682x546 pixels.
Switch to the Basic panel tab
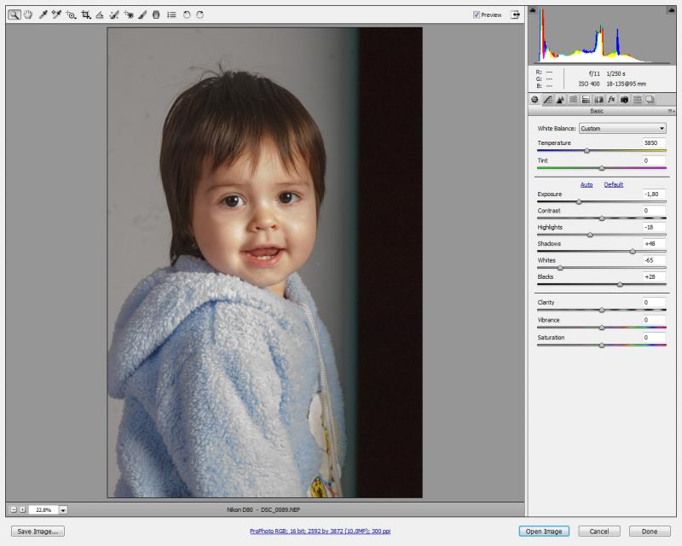tap(535, 100)
